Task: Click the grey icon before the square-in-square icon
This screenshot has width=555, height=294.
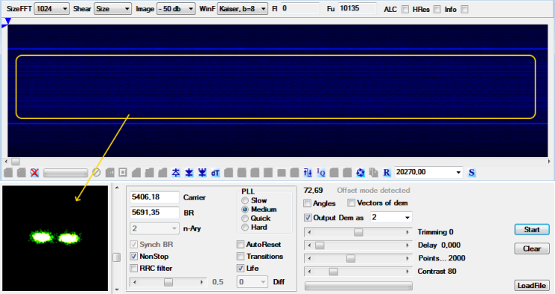Action: 110,173
